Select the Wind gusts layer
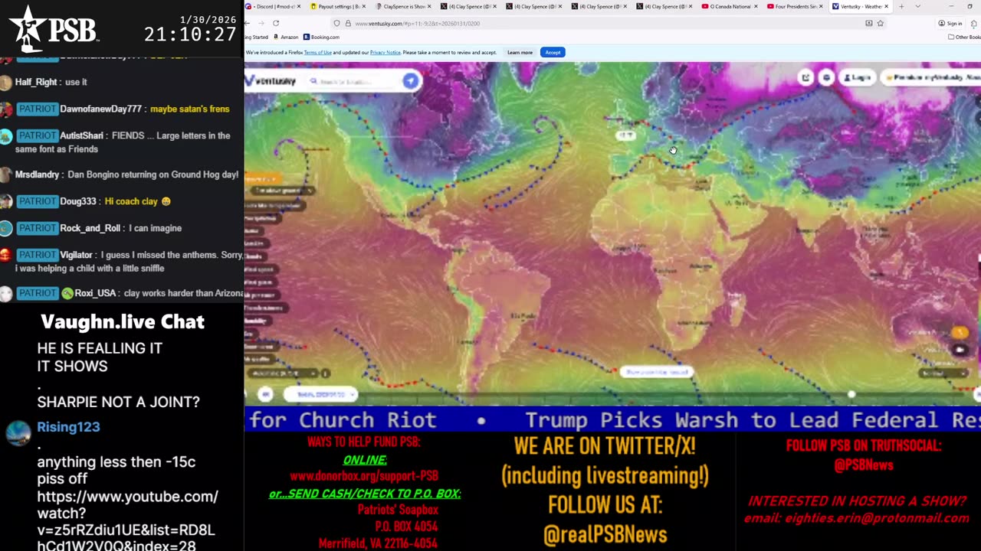Screen dimensions: 981x551 [x=261, y=282]
